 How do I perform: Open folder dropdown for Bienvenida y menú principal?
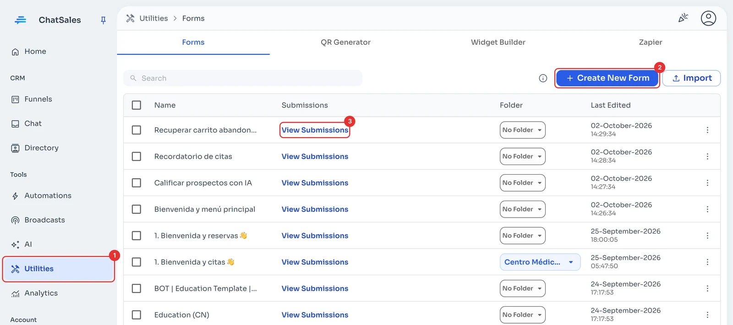point(523,209)
